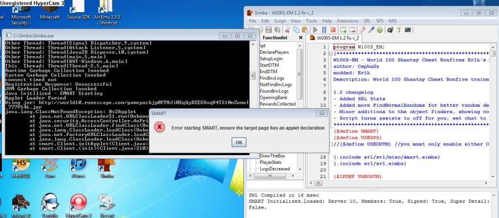Select the Cut scissors toolbar icon

pyautogui.click(x=287, y=30)
